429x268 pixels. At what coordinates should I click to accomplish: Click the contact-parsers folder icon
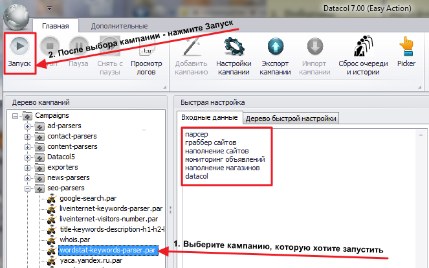39,137
